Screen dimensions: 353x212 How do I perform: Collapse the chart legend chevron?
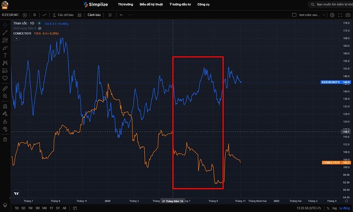(16, 39)
